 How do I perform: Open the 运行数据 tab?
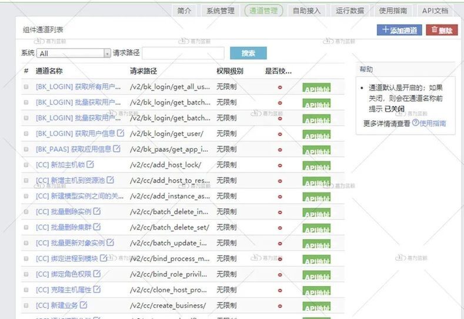click(x=349, y=11)
